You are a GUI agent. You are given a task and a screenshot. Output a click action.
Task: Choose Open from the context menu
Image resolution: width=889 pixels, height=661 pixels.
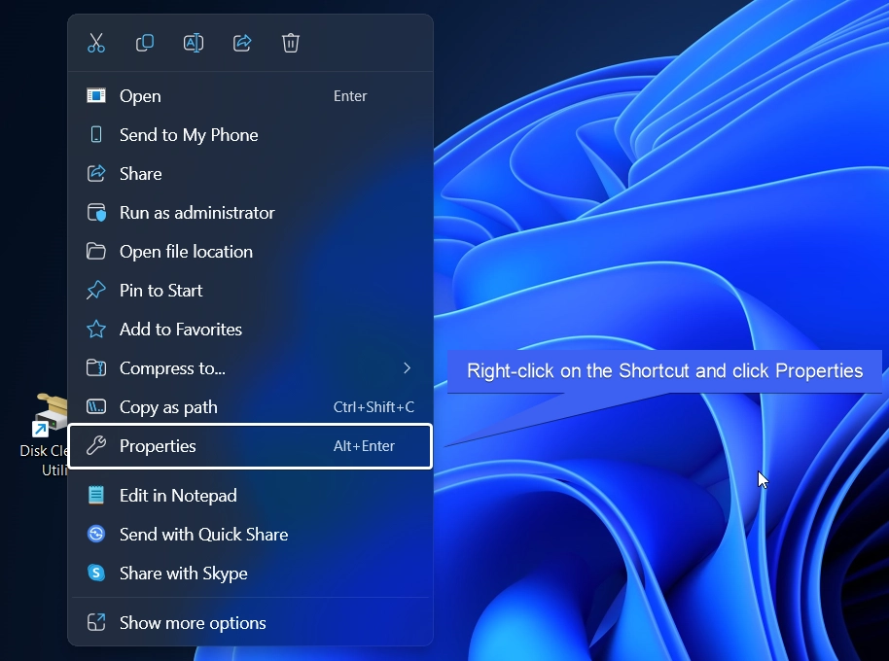[x=250, y=96]
